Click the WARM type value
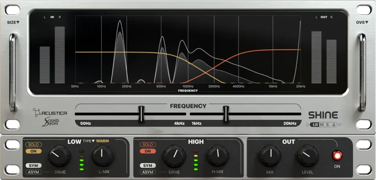Image resolution: width=376 pixels, height=180 pixels. [x=102, y=141]
